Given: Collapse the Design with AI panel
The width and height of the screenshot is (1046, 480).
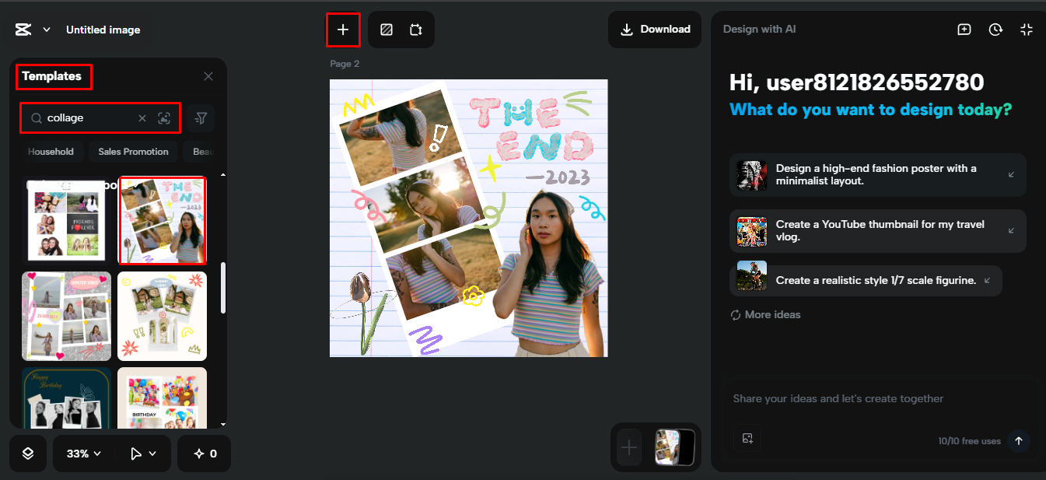Looking at the screenshot, I should point(1026,29).
